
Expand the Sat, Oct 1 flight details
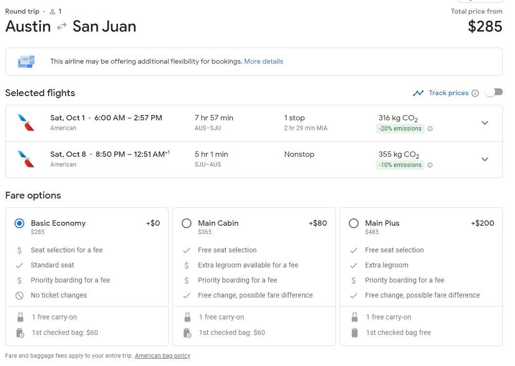(484, 123)
